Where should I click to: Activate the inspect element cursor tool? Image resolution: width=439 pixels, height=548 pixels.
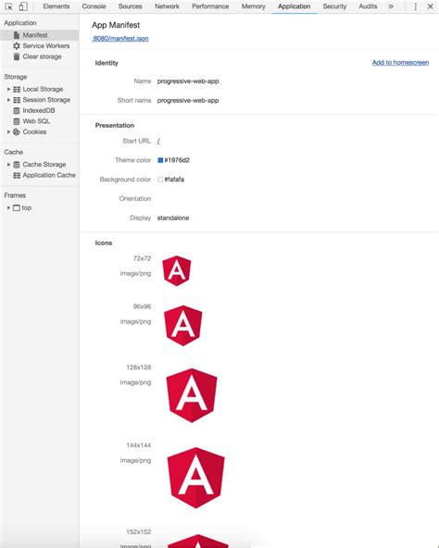8,6
